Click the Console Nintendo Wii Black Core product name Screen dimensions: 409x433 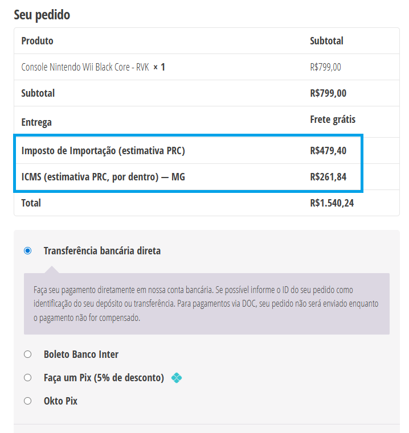tap(85, 67)
